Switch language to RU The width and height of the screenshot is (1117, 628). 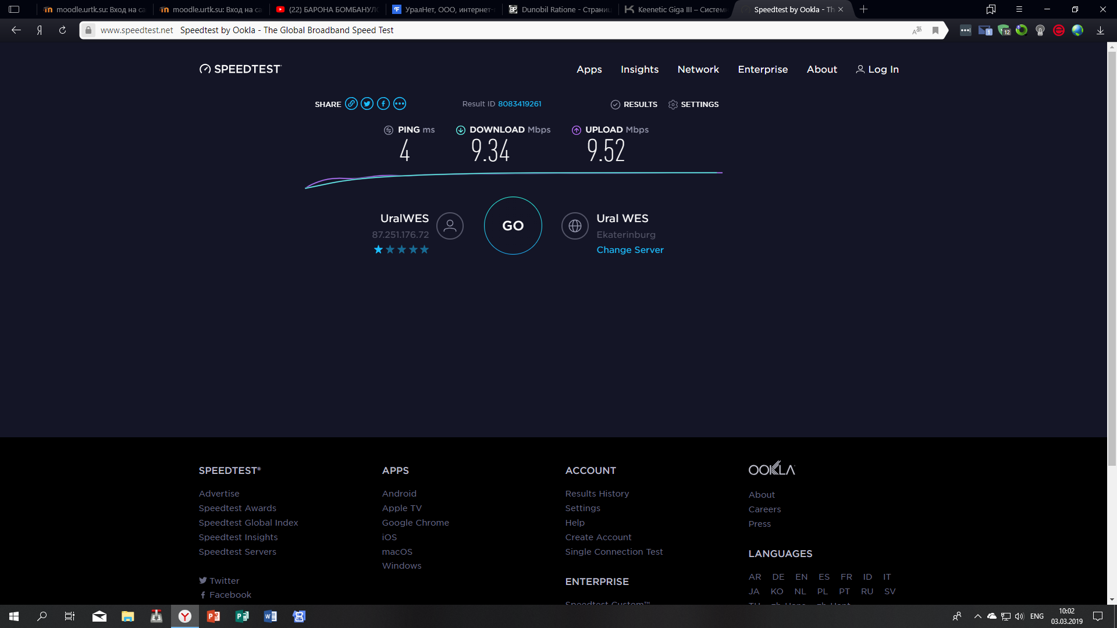(867, 591)
